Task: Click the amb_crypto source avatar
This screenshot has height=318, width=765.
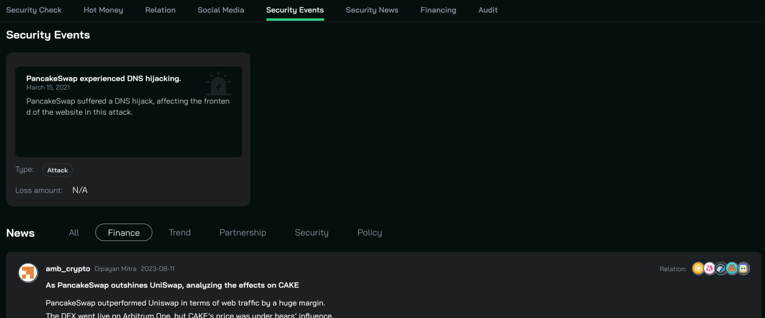Action: [x=28, y=273]
